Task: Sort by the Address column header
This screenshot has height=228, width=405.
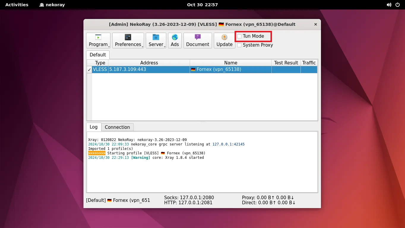Action: tap(149, 63)
